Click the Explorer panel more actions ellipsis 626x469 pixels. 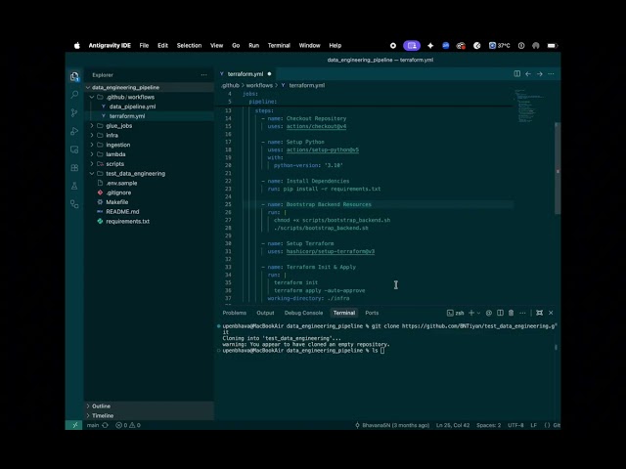tap(204, 75)
